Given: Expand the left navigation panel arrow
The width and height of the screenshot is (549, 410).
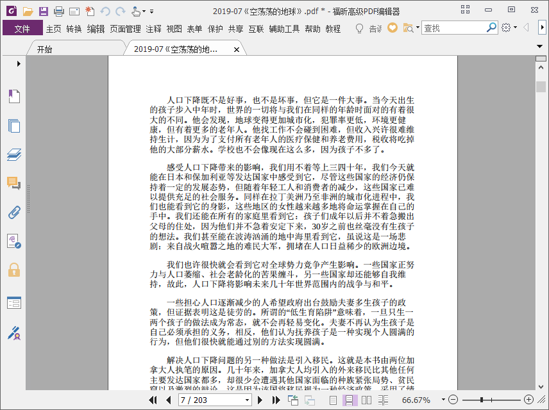Looking at the screenshot, I should (x=19, y=63).
